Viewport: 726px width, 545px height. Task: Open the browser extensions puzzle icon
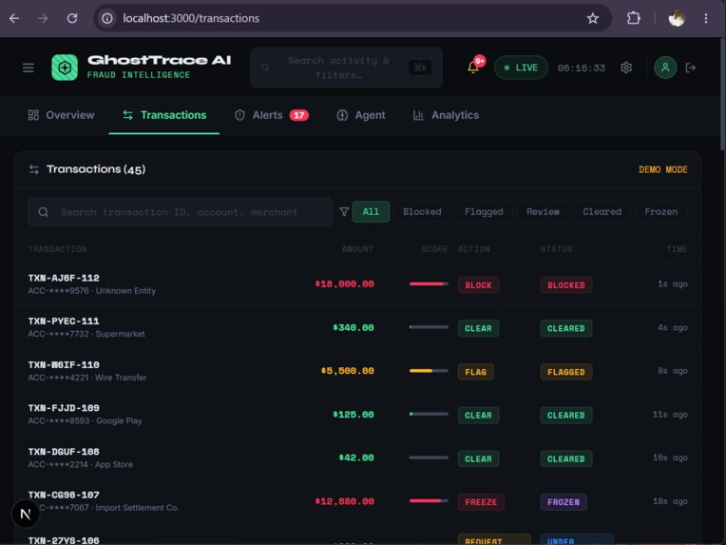(634, 18)
